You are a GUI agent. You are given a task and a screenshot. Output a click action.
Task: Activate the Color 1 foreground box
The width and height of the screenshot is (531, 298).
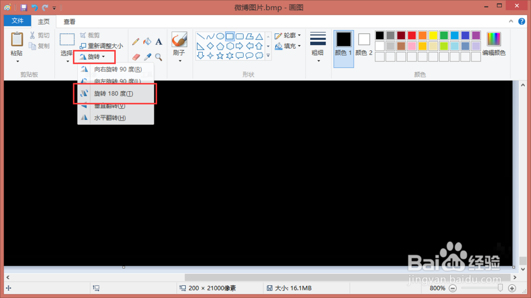click(344, 49)
